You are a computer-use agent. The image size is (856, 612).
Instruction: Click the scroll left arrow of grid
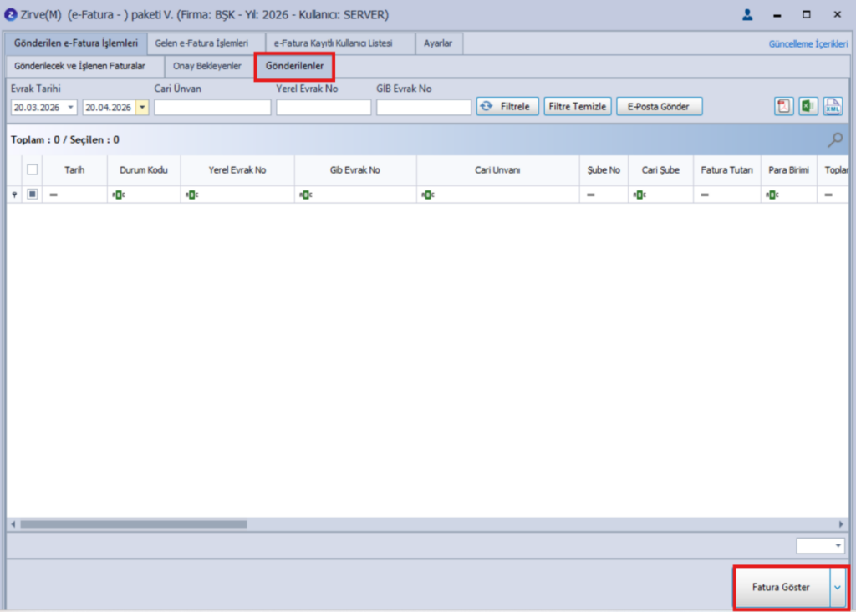pos(13,524)
